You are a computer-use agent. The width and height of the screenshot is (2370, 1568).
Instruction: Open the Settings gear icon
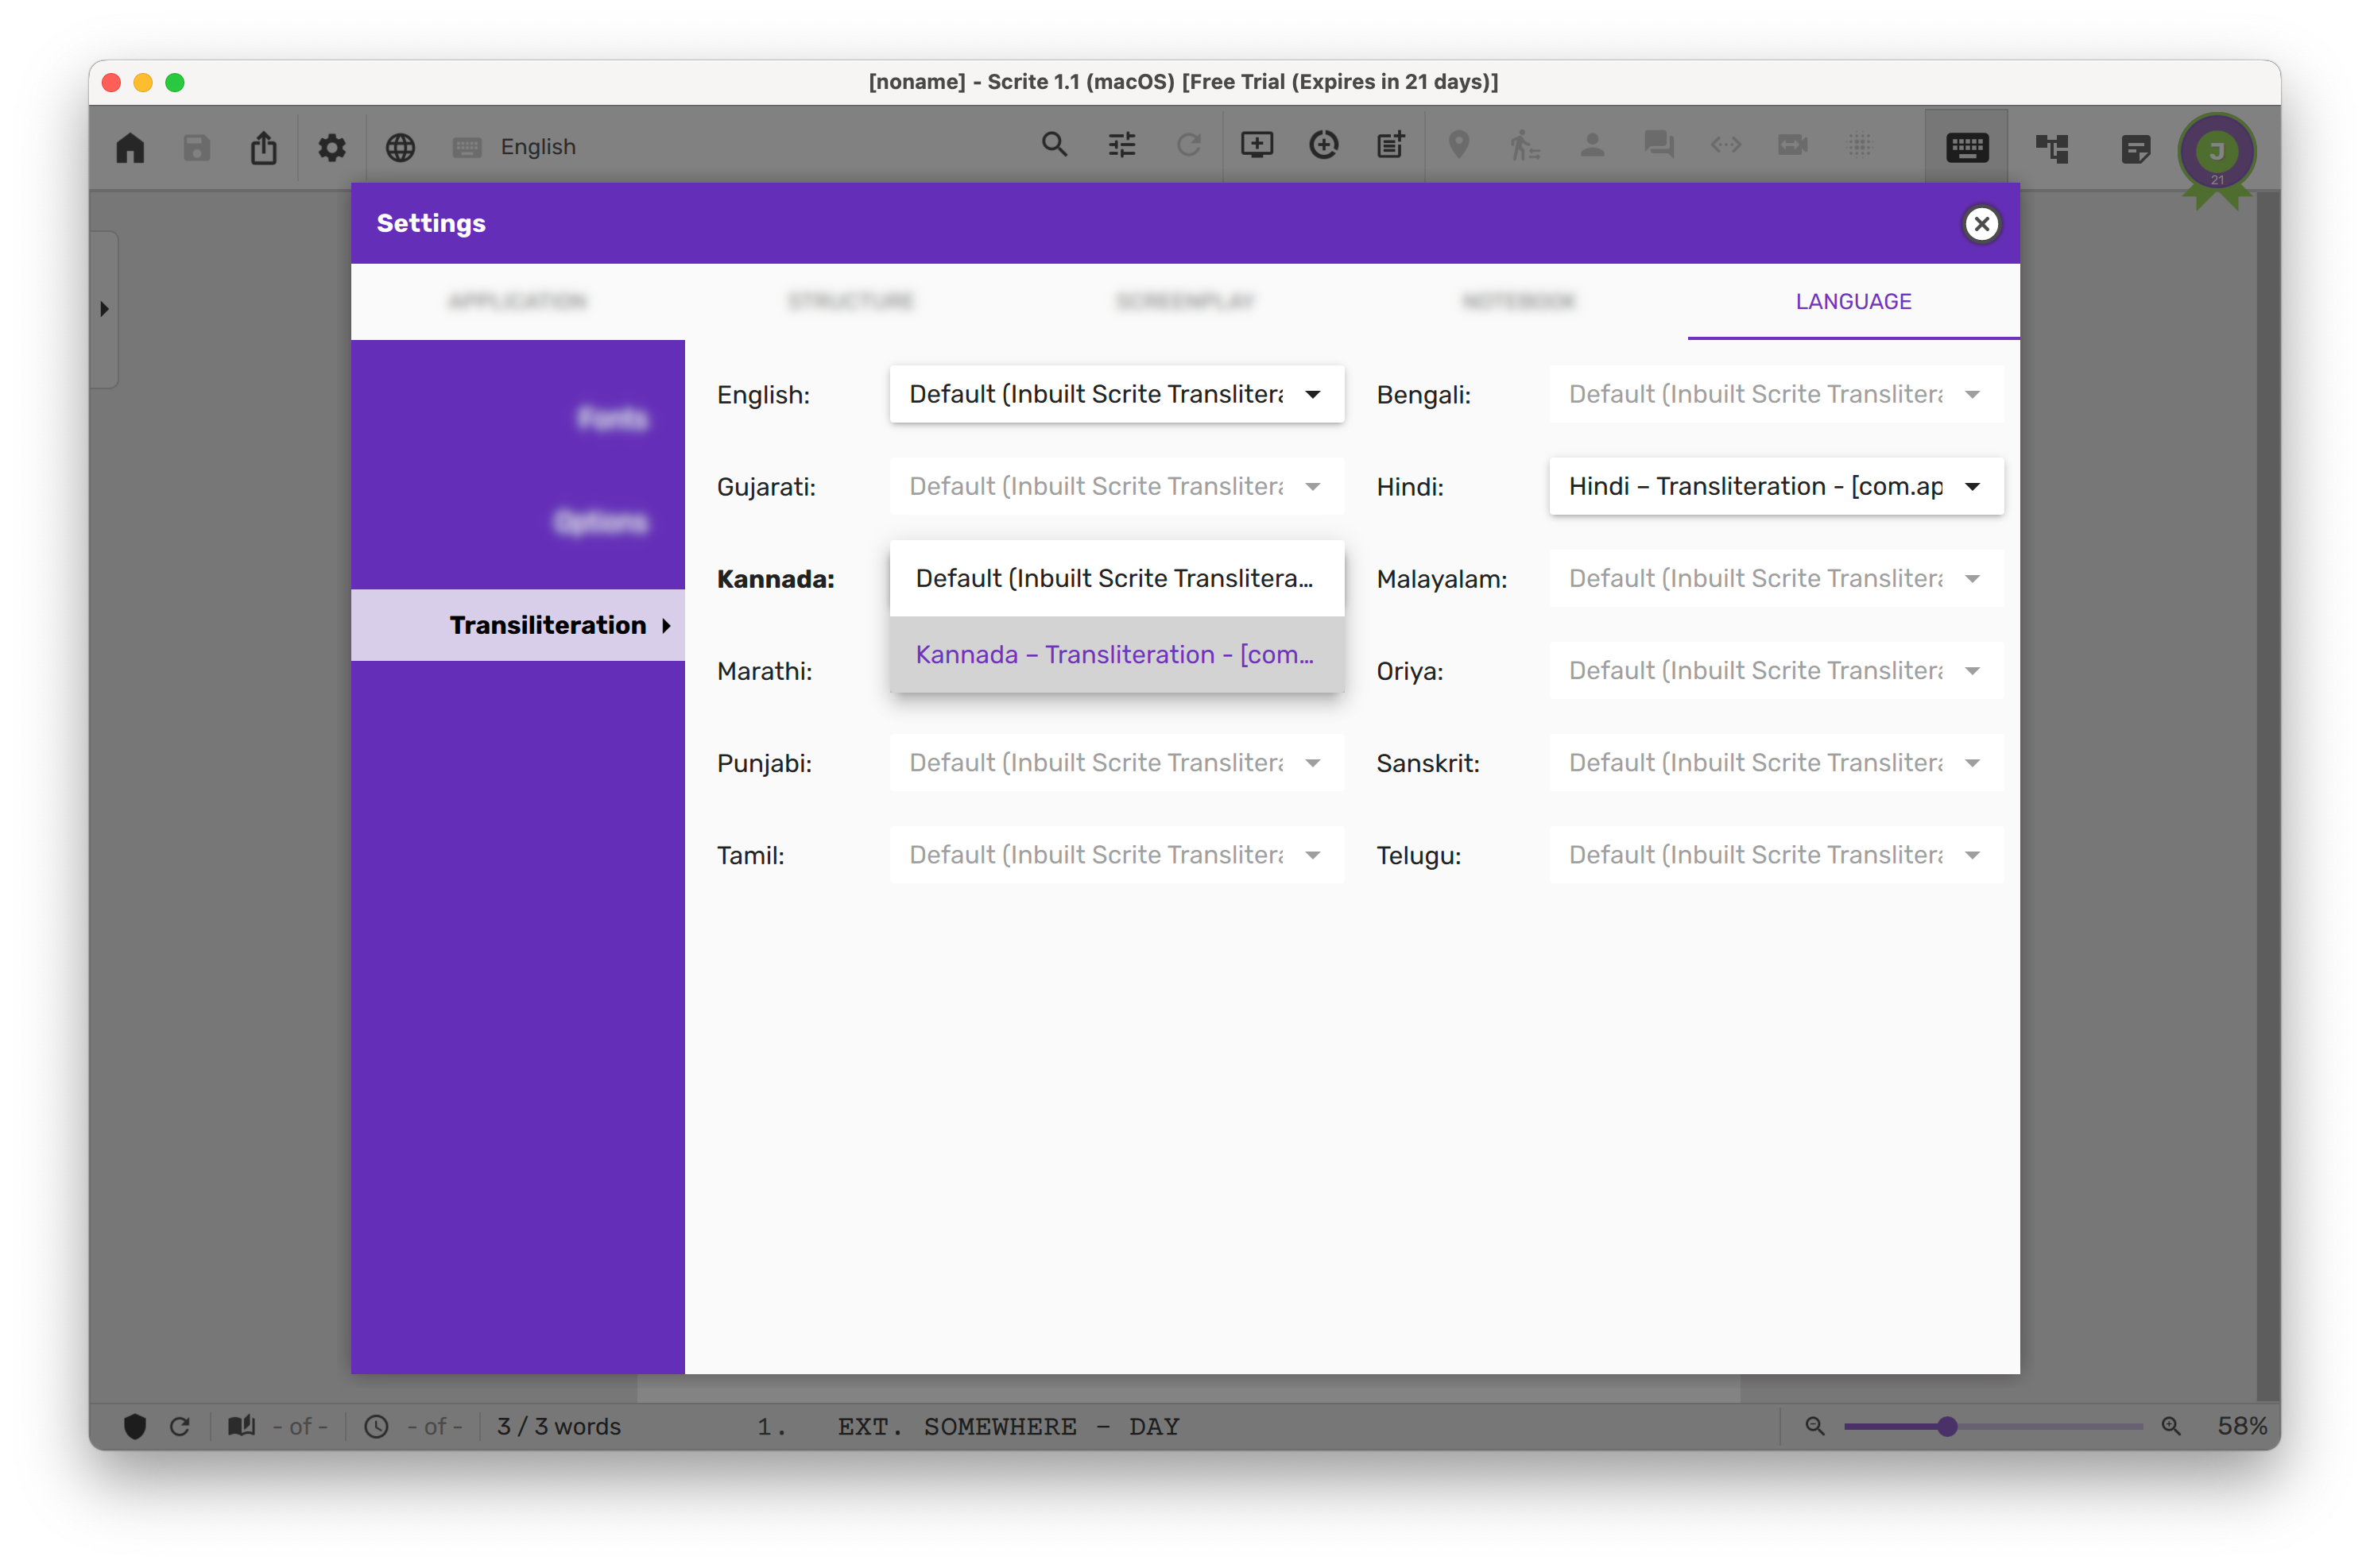click(x=331, y=147)
